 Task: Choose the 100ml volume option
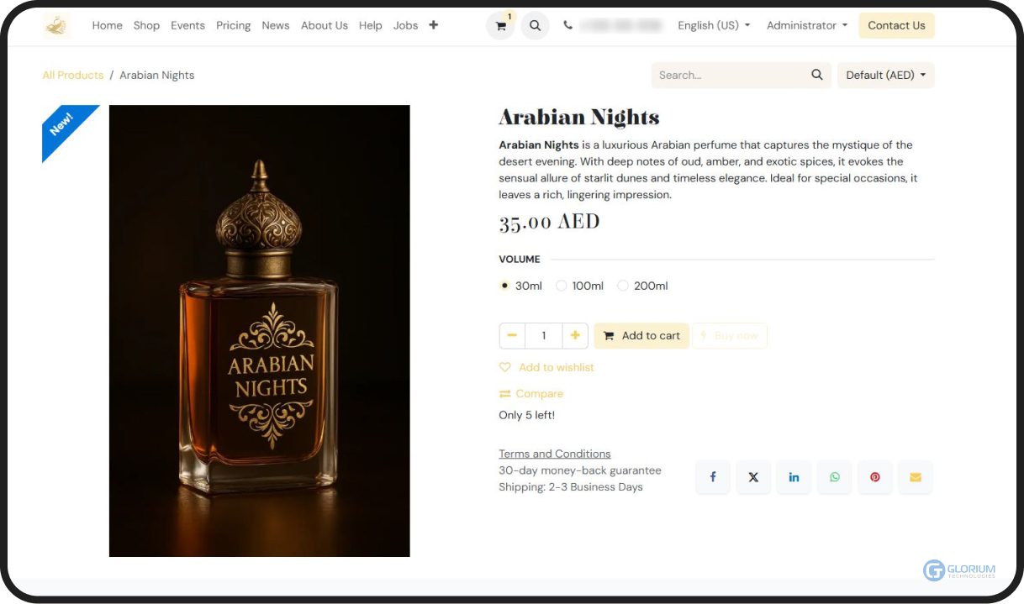562,286
